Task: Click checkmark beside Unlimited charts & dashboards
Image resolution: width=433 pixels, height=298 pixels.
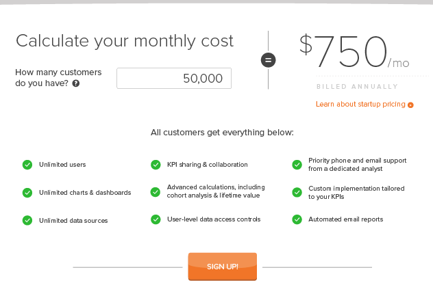Action: coord(27,193)
